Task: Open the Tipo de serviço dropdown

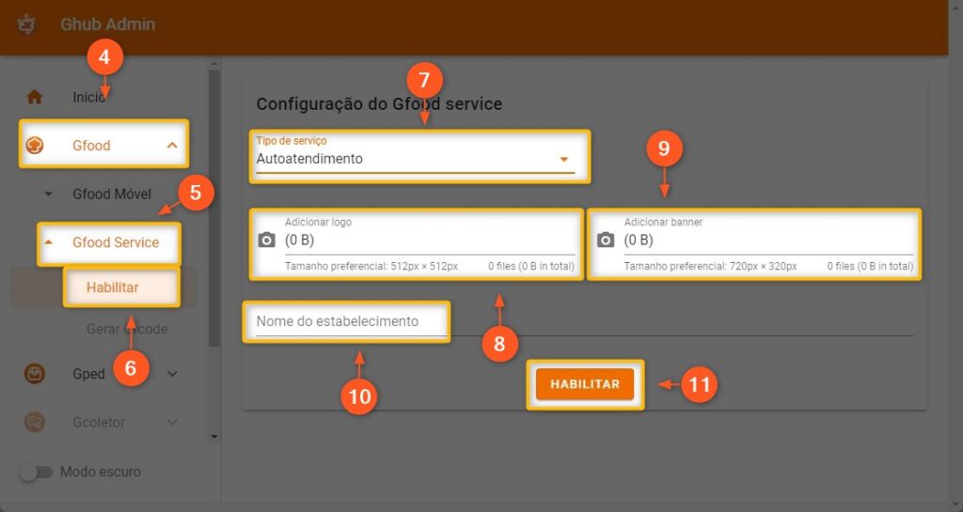Action: pos(414,159)
